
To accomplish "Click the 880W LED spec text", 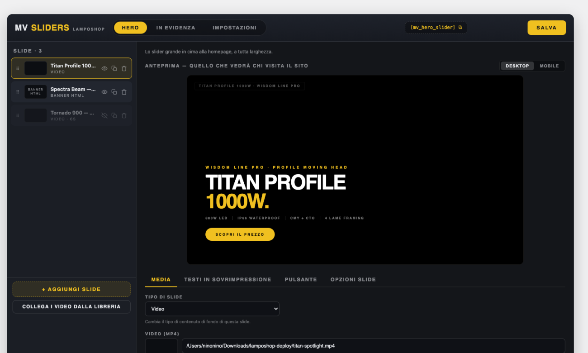I will pyautogui.click(x=217, y=218).
